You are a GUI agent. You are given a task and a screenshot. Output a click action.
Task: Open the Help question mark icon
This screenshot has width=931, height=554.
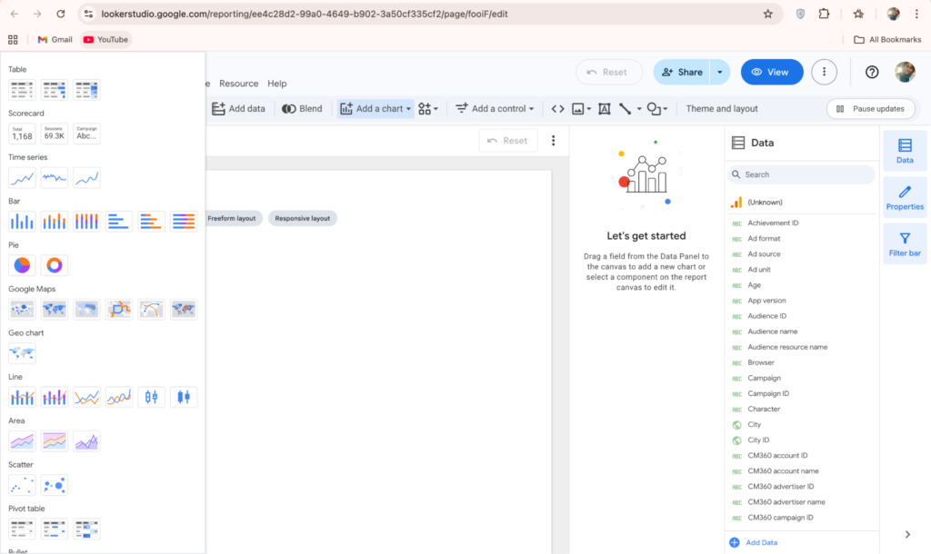(872, 72)
